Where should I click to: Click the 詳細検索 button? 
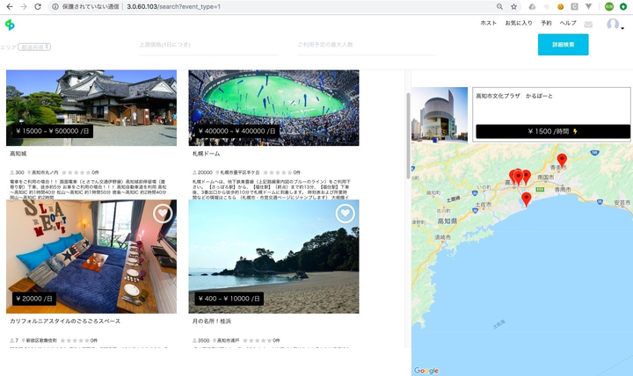pyautogui.click(x=563, y=45)
